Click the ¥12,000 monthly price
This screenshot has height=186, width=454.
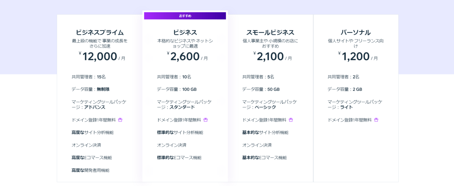(102, 56)
